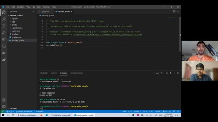Open terminal launch profile dropdown arrow
The height and width of the screenshot is (122, 218).
(163, 73)
